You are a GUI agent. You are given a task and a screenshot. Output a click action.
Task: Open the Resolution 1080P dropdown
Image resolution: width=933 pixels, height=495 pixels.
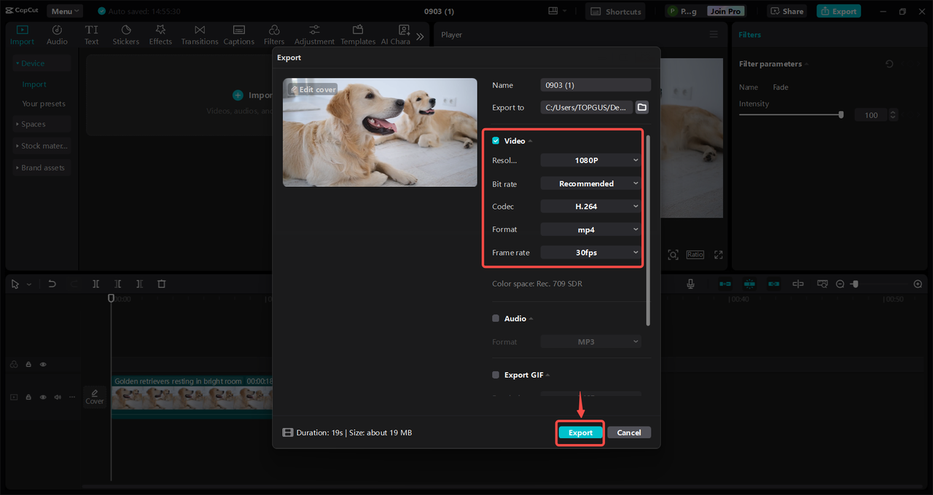click(x=590, y=160)
